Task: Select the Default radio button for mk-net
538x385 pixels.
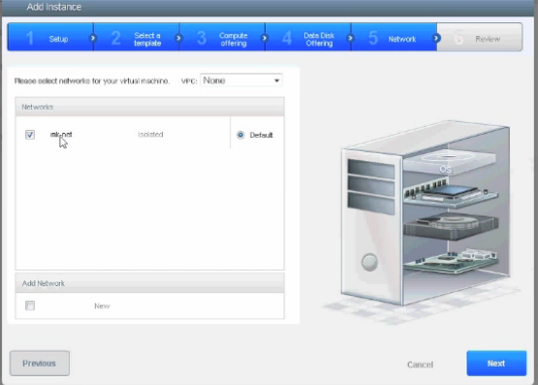Action: [240, 135]
